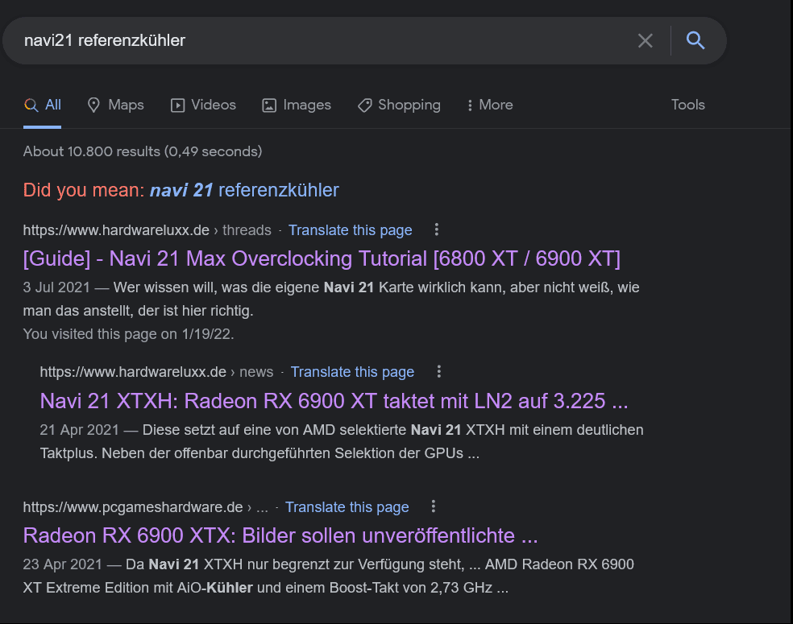Open the Navi 21 XTXH Radeon RX 6900 XT result

click(x=334, y=401)
